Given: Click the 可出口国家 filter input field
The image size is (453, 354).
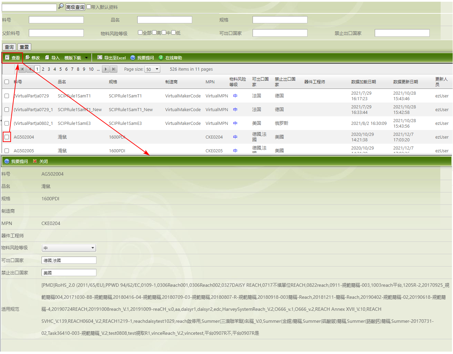Looking at the screenshot, I should pyautogui.click(x=280, y=33).
